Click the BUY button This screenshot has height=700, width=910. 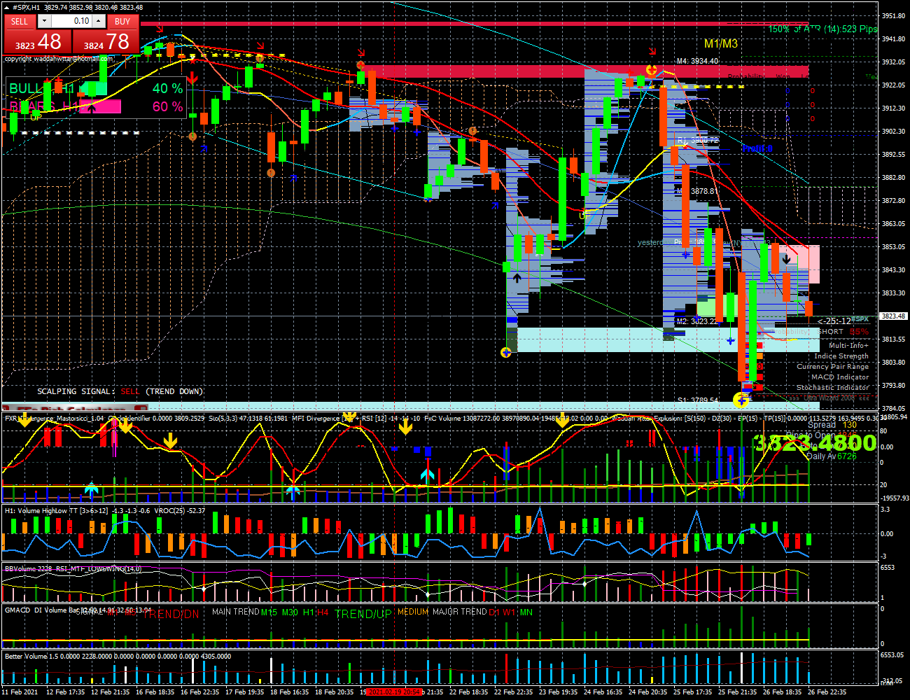click(x=122, y=21)
